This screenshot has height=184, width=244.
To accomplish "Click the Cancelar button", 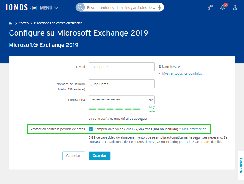I will coord(73,156).
